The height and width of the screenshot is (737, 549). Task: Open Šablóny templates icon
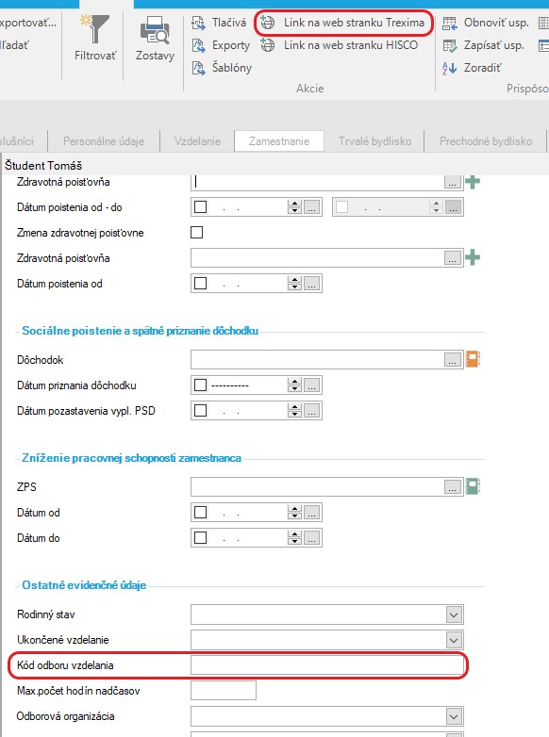pos(198,68)
